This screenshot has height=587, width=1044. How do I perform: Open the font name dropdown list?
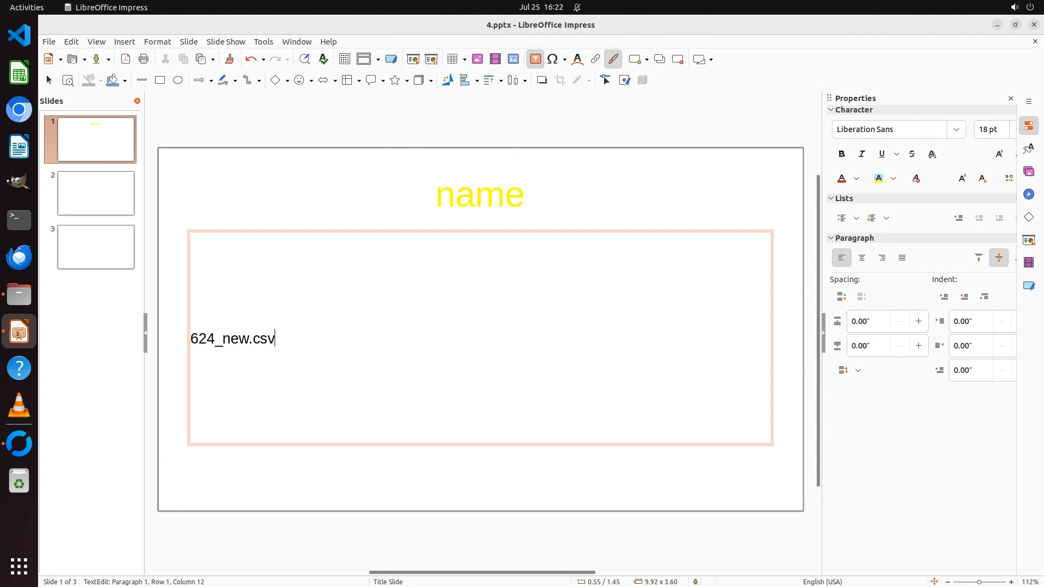(x=956, y=129)
